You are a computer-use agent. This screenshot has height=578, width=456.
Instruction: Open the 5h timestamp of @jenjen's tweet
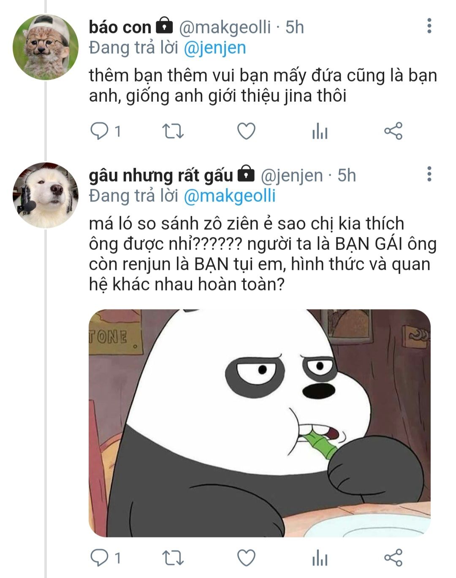[347, 175]
